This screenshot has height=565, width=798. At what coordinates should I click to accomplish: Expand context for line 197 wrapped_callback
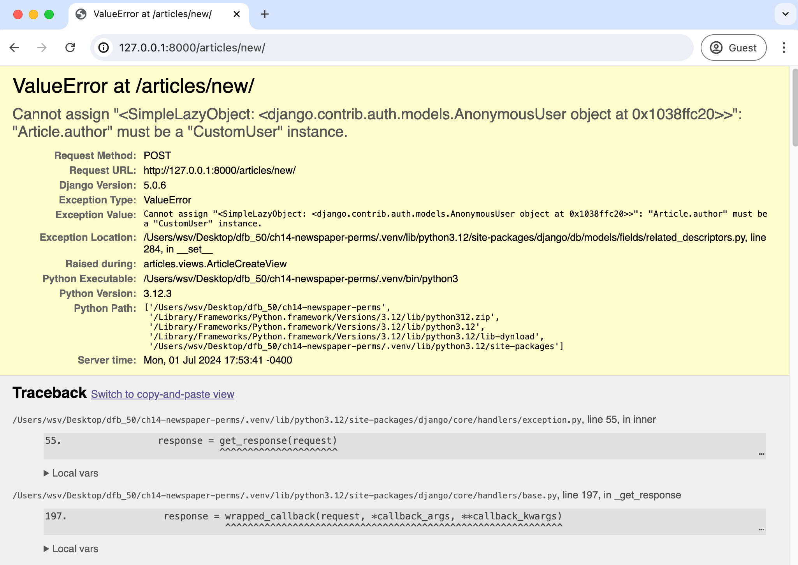[404, 521]
